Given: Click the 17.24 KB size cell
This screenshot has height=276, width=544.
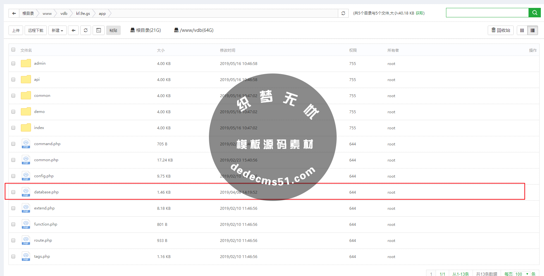Looking at the screenshot, I should tap(165, 160).
